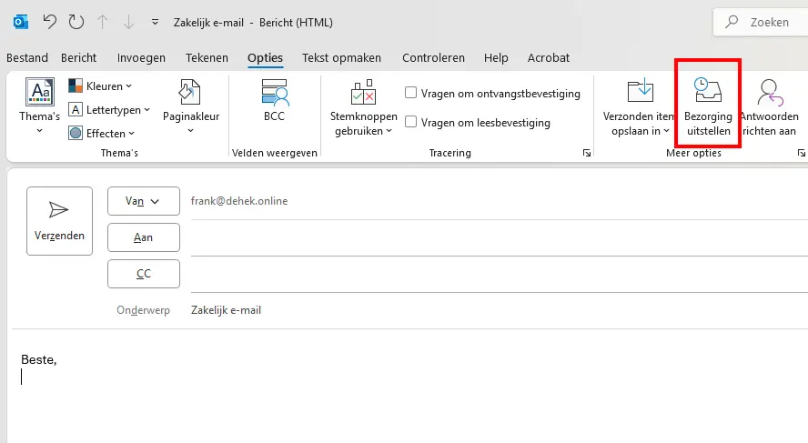Expand the Effecten dropdown
Viewport: 808px width, 443px height.
tap(102, 134)
